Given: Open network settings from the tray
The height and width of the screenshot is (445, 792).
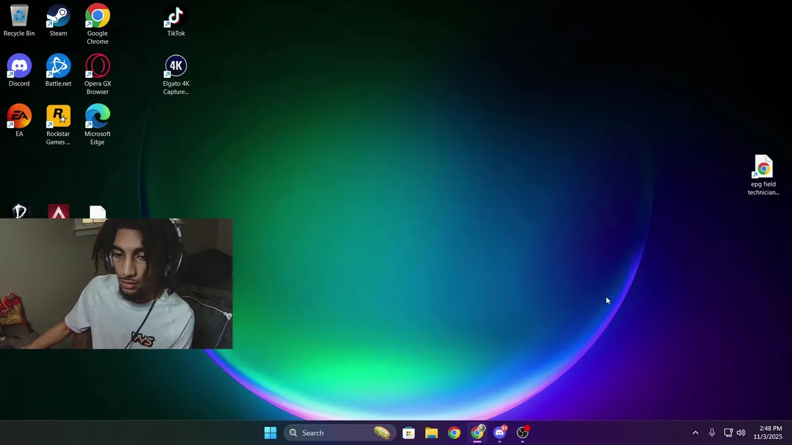Looking at the screenshot, I should pos(728,433).
